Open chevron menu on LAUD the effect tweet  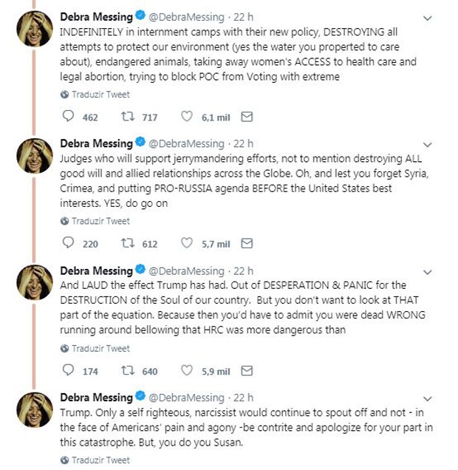click(x=428, y=273)
